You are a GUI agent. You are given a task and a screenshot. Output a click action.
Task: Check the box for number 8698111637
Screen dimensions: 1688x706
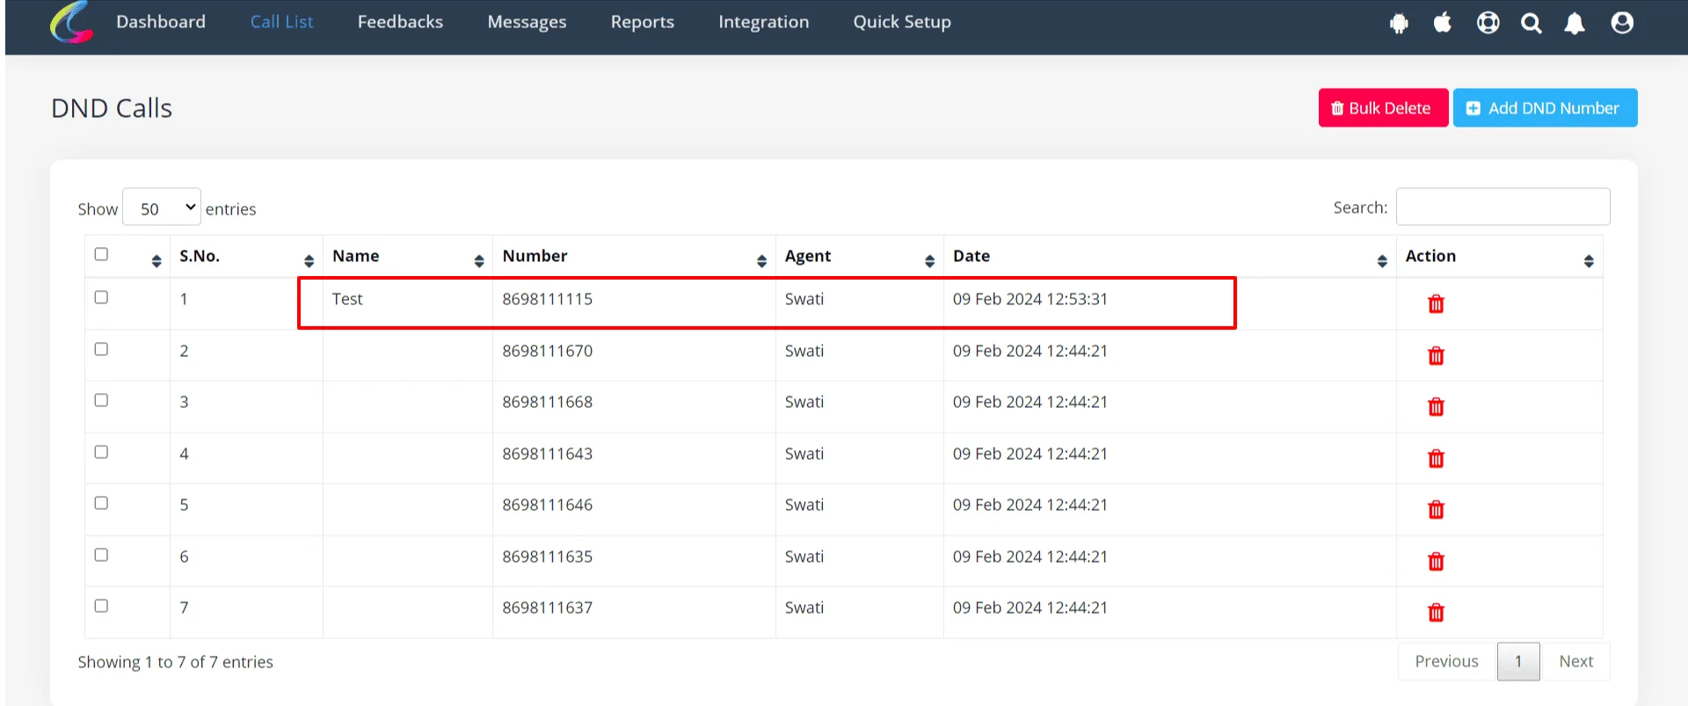101,606
